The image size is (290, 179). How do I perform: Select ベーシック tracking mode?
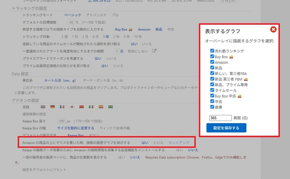pyautogui.click(x=73, y=15)
